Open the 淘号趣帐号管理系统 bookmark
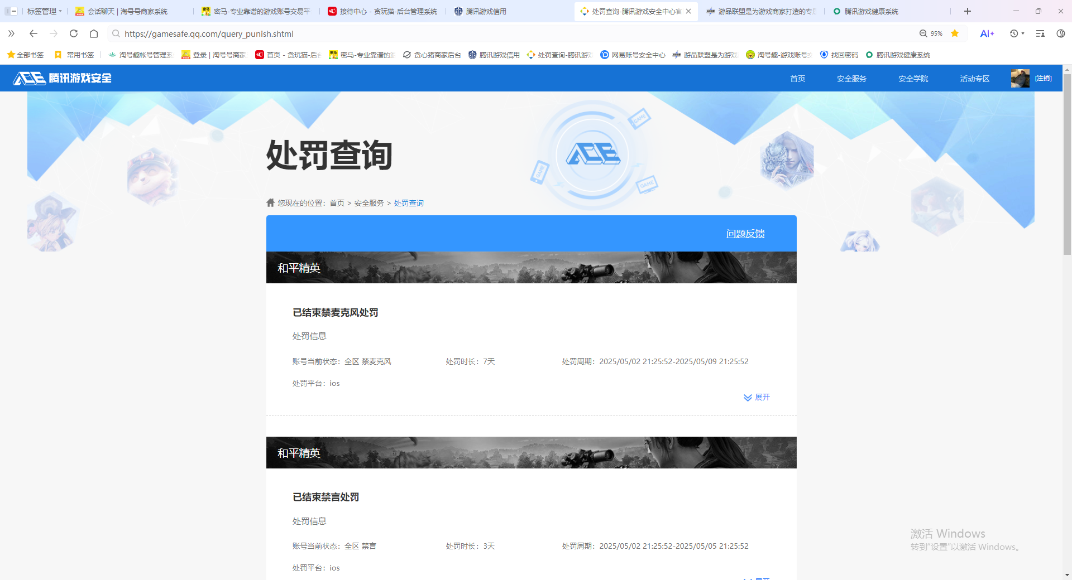The height and width of the screenshot is (580, 1072). 140,55
